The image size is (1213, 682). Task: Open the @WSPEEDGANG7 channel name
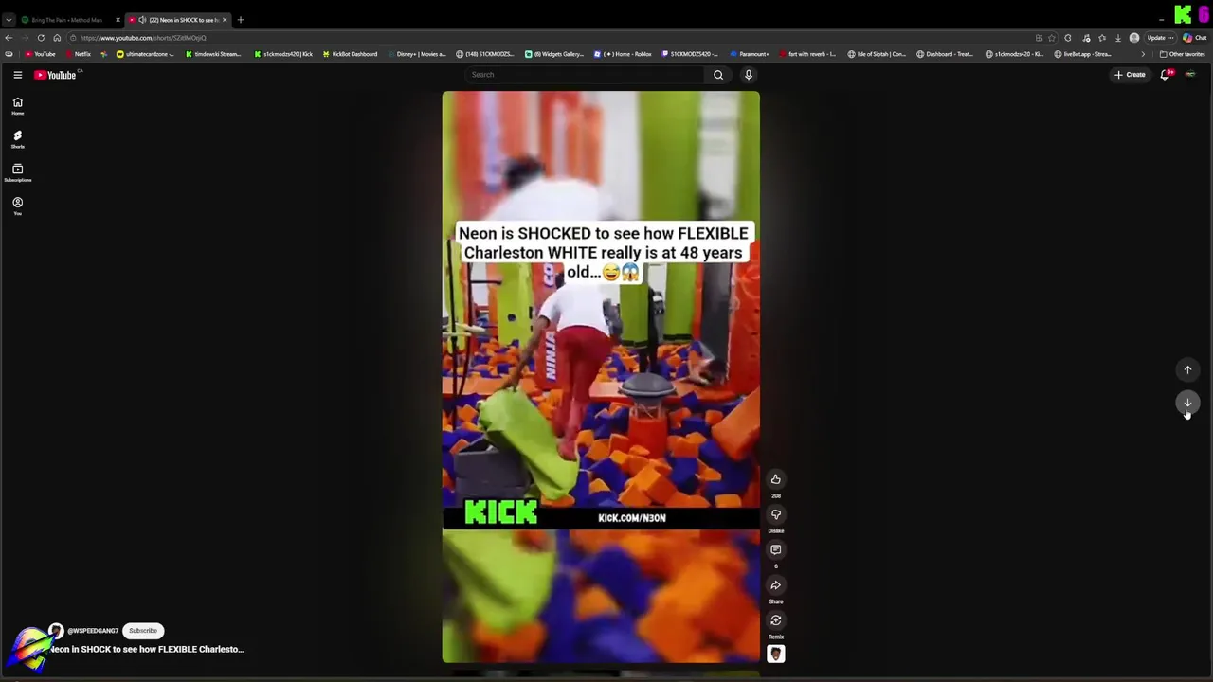point(93,631)
